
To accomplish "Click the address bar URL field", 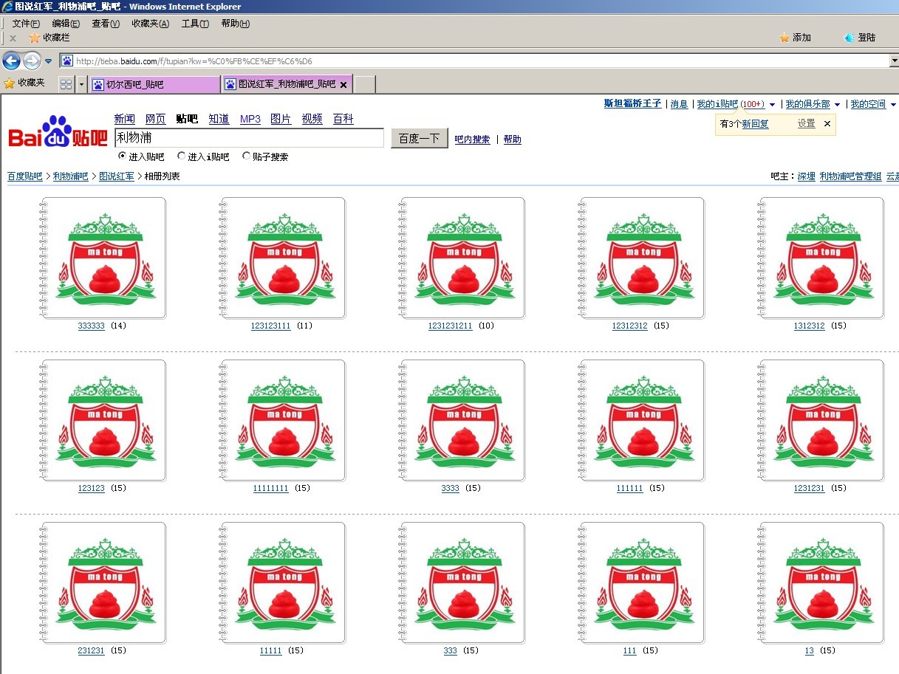I will (x=473, y=61).
